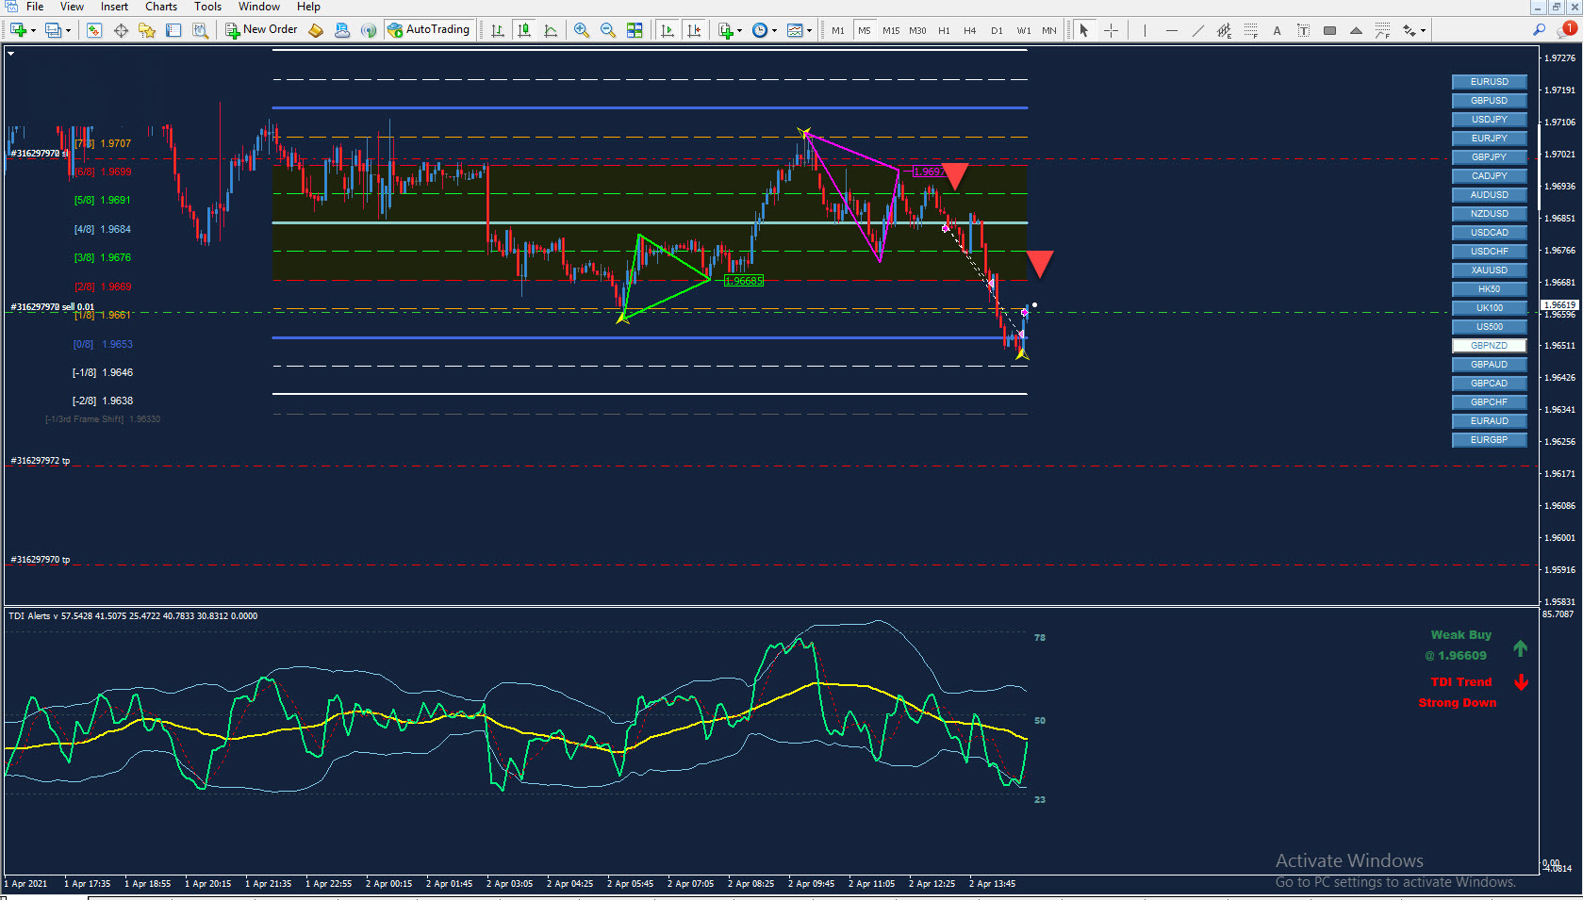This screenshot has height=900, width=1583.
Task: Open the search magnifier
Action: (1539, 30)
